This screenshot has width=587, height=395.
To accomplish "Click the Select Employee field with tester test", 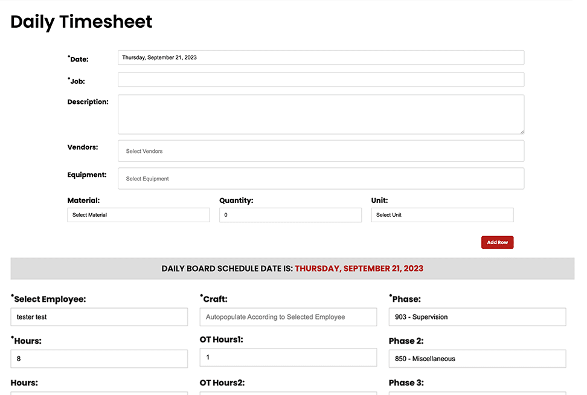I will tap(99, 317).
